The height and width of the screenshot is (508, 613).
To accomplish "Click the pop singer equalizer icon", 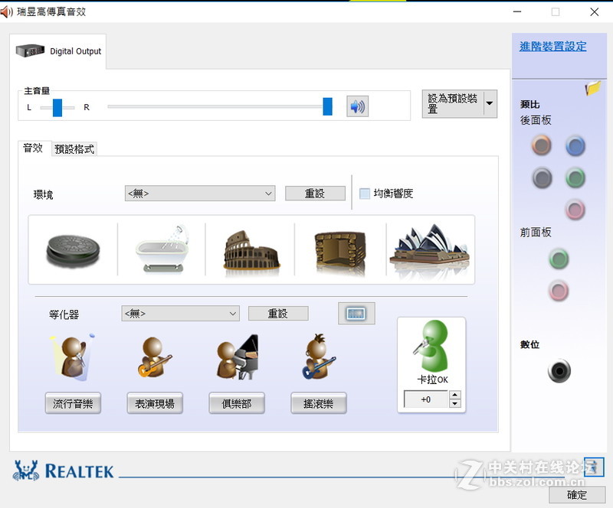I will point(73,357).
